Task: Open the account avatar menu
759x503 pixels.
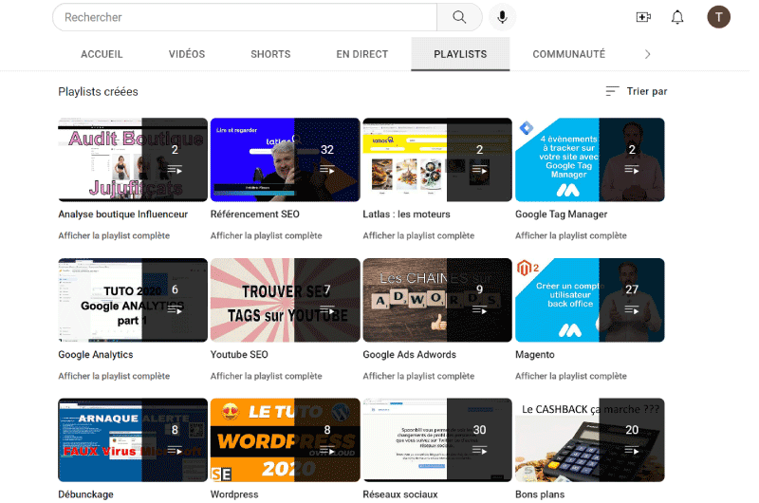Action: [718, 17]
